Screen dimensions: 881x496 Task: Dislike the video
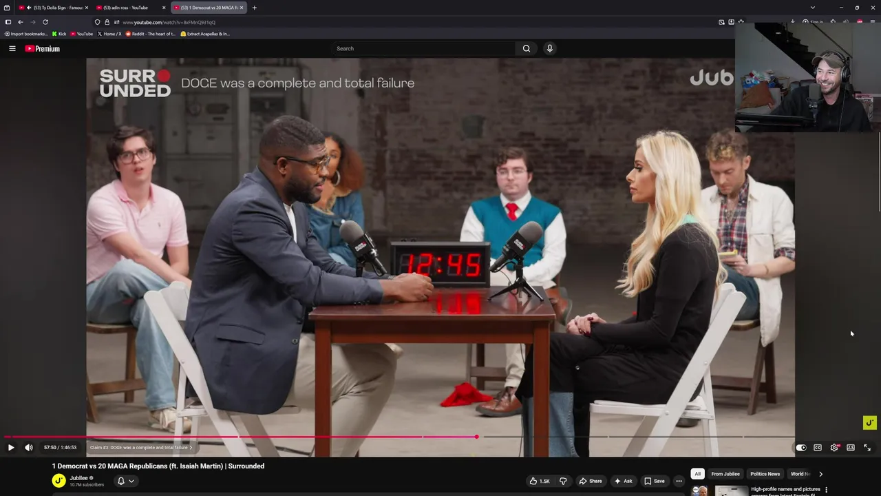pyautogui.click(x=563, y=481)
